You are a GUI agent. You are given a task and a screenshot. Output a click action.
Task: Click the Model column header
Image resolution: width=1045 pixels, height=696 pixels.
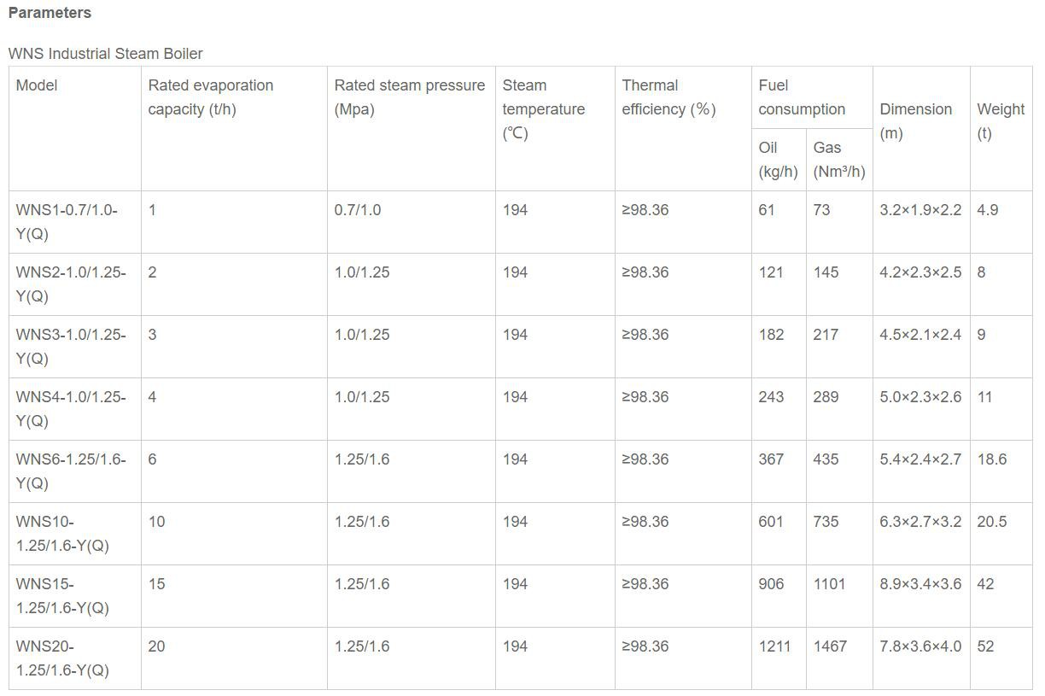coord(37,85)
